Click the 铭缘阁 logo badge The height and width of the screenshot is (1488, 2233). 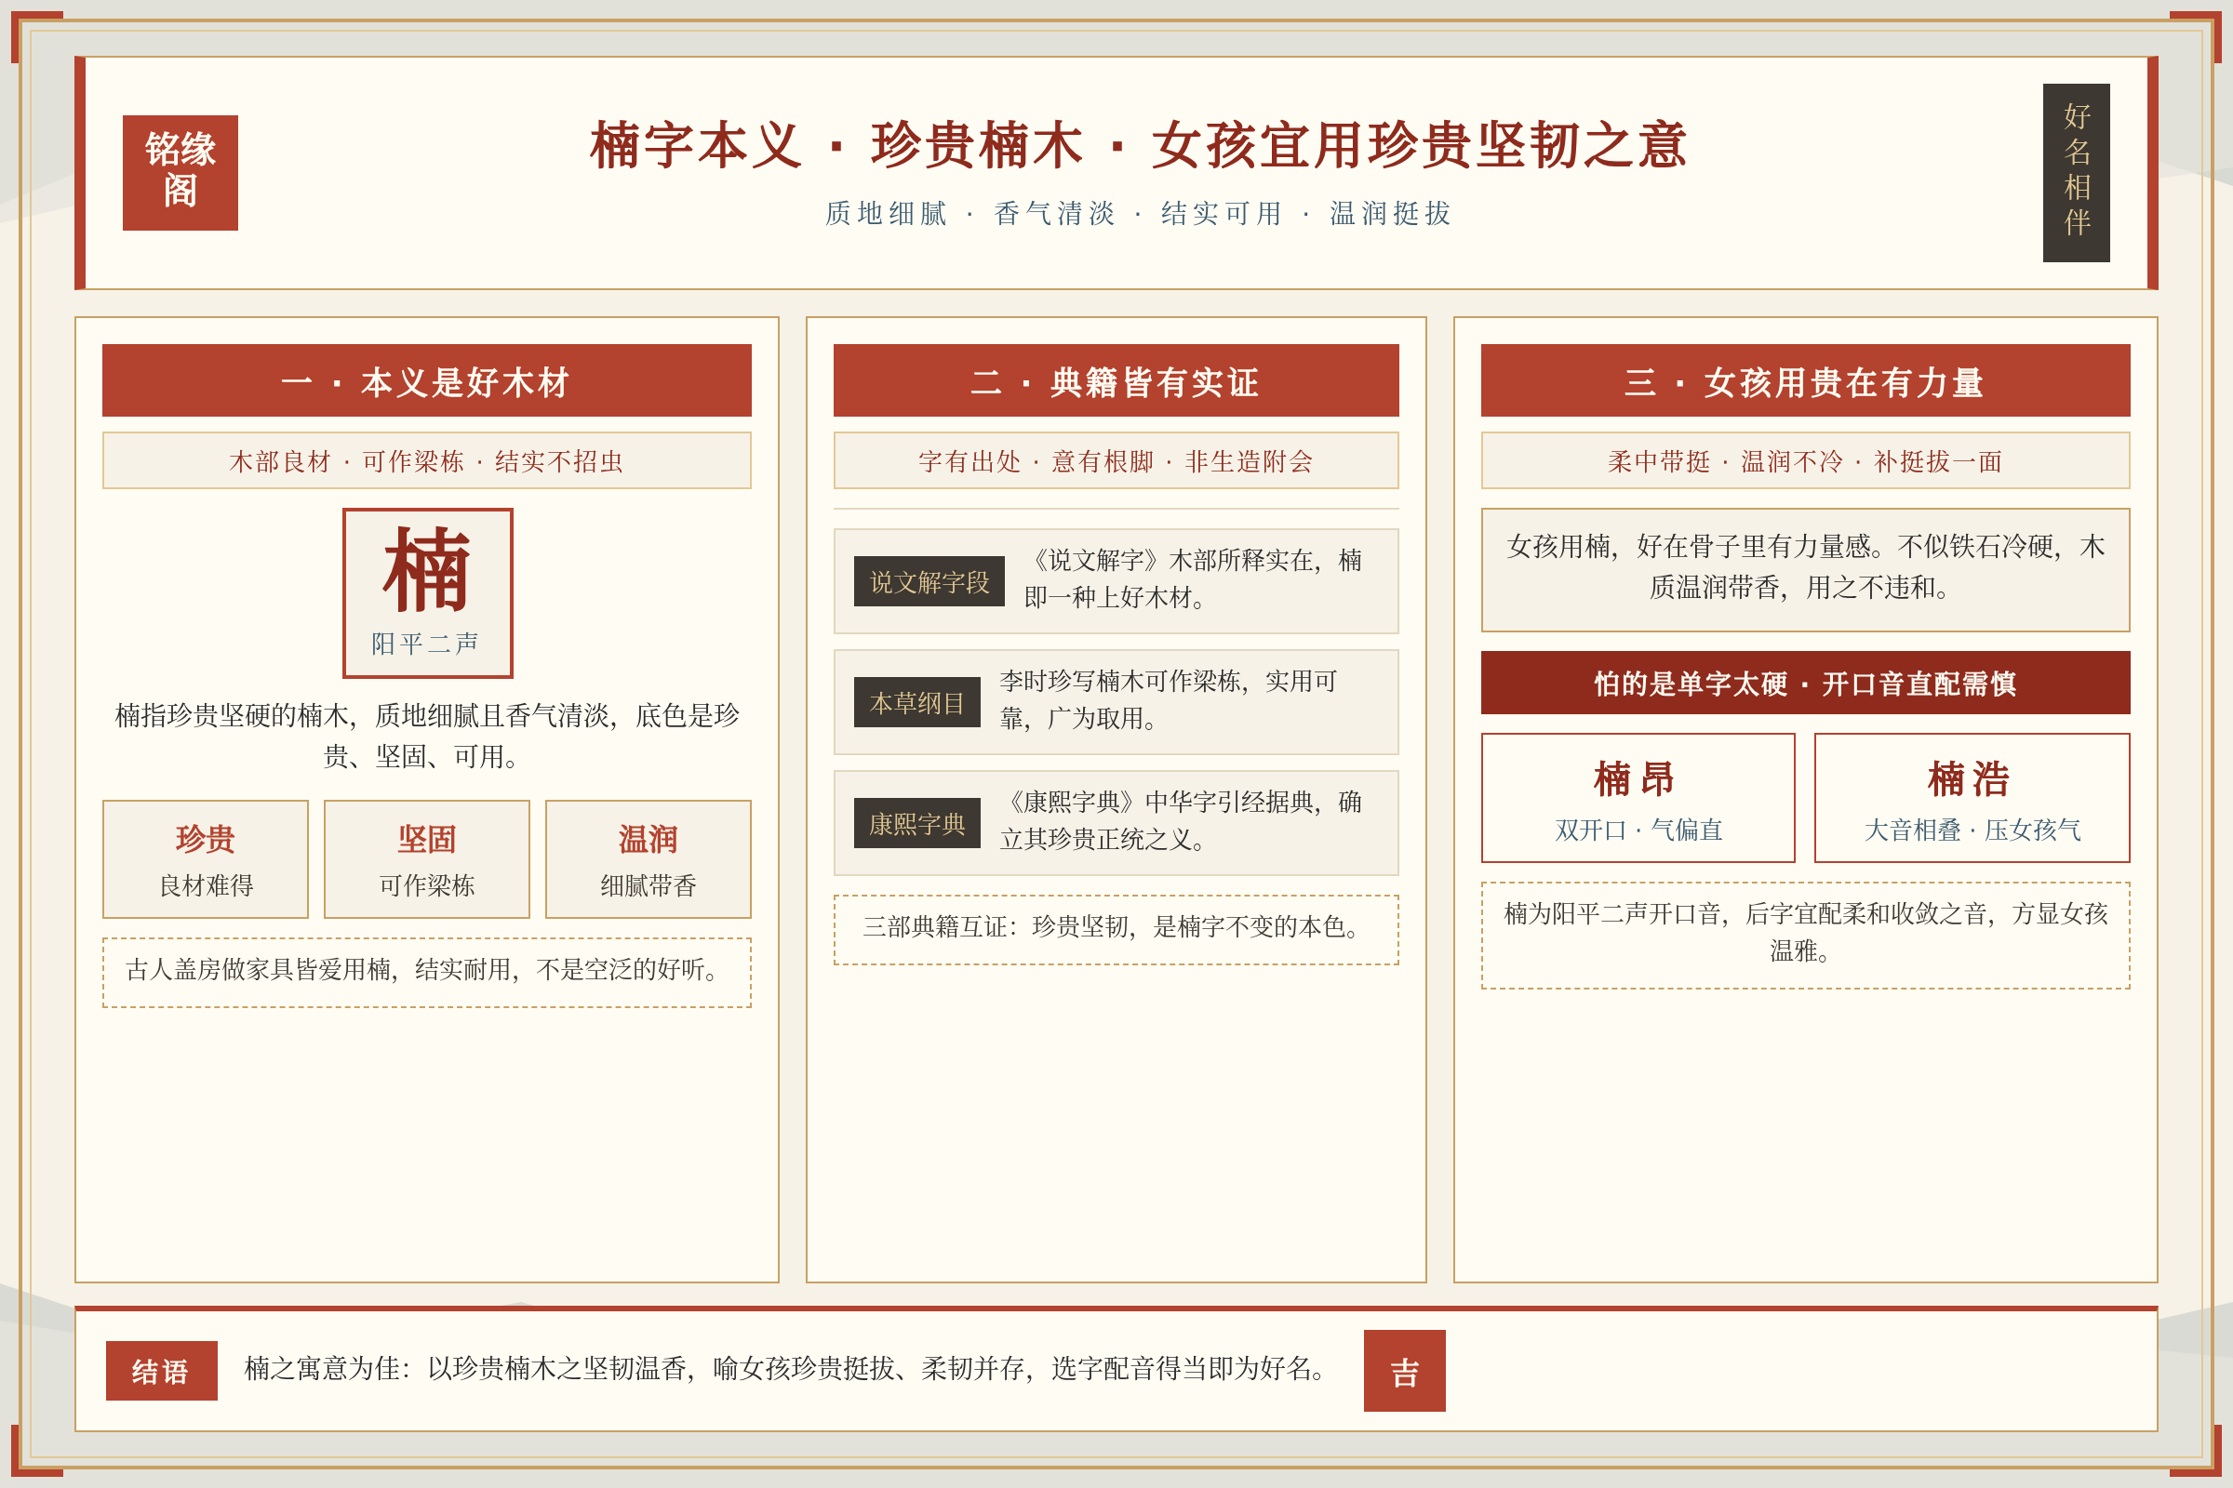[x=181, y=173]
